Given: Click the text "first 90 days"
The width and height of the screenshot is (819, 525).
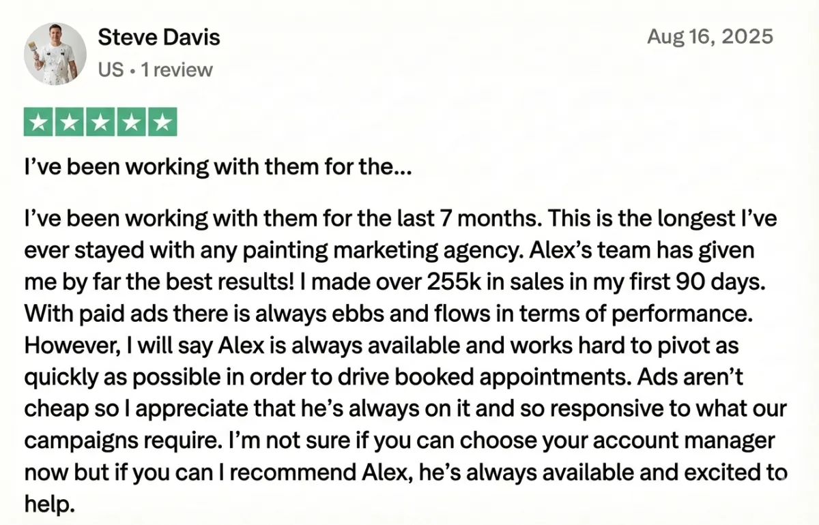Looking at the screenshot, I should click(x=661, y=282).
